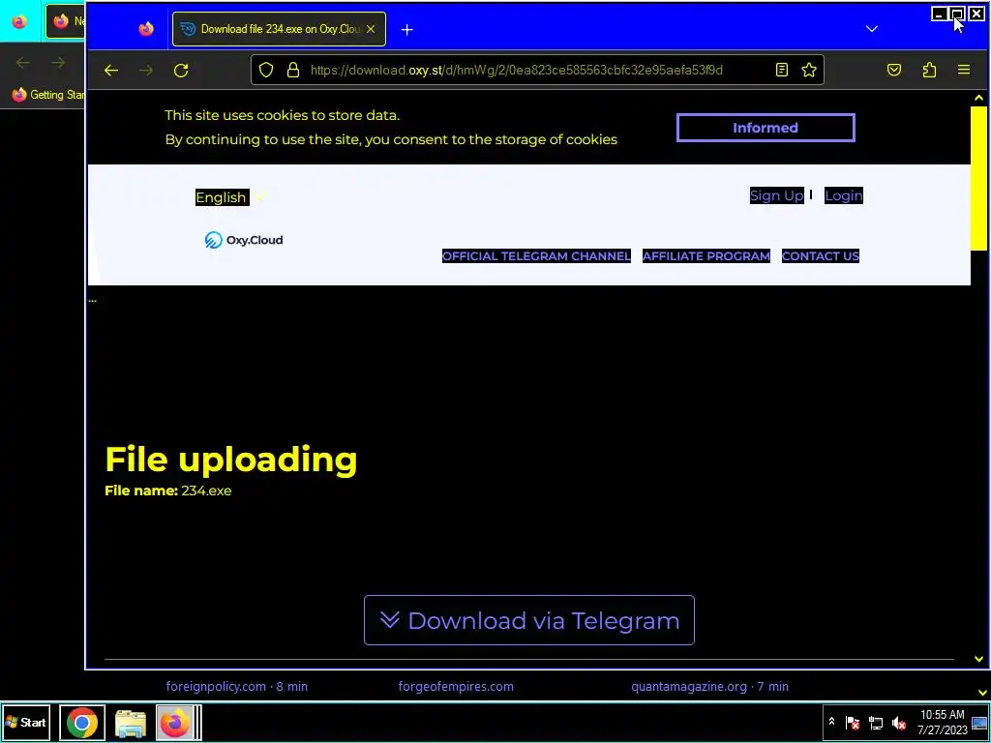
Task: Open the Pocket save icon
Action: (x=894, y=70)
